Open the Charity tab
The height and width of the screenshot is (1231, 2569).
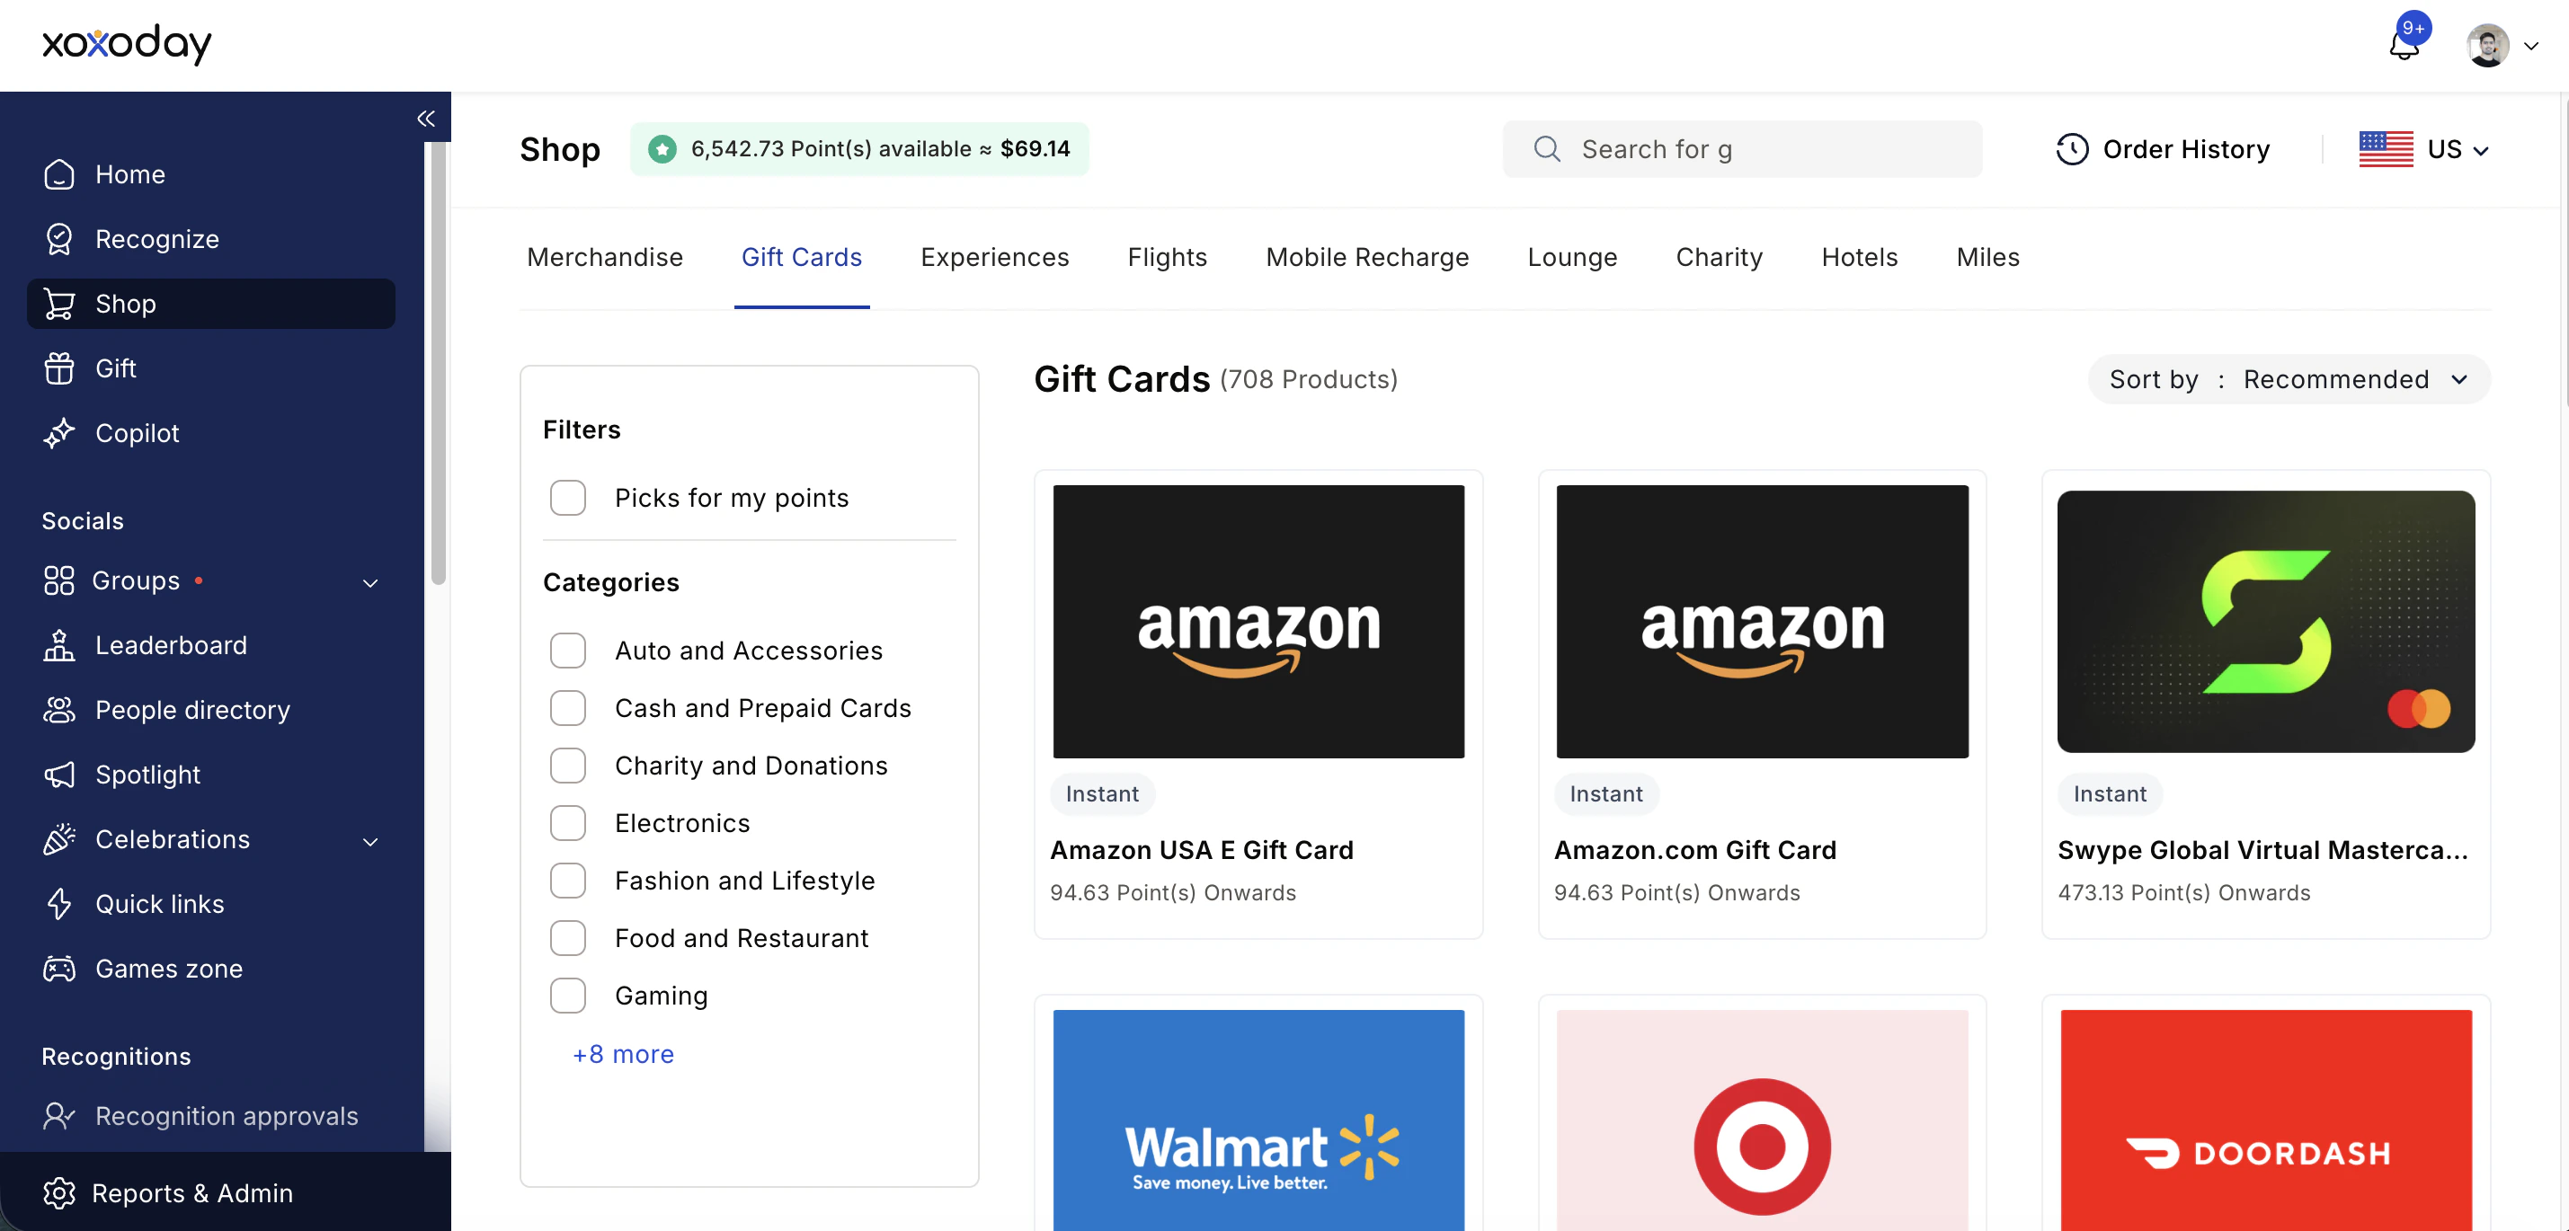coord(1720,257)
